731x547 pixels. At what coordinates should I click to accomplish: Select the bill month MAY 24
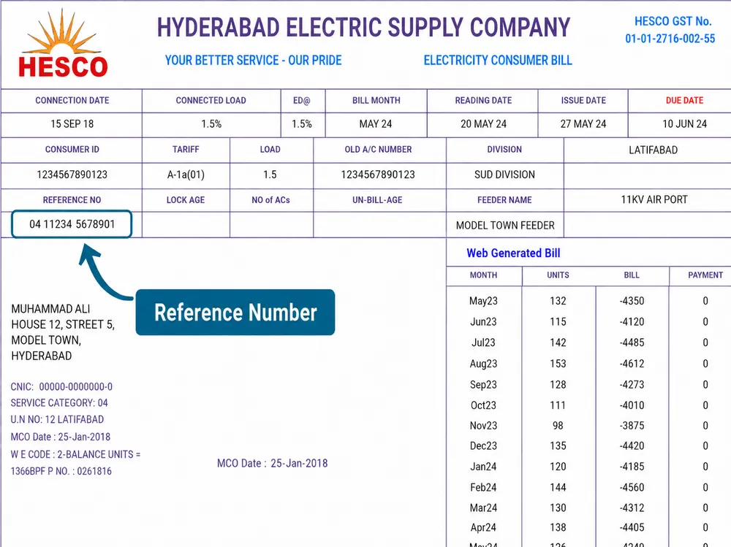click(375, 124)
